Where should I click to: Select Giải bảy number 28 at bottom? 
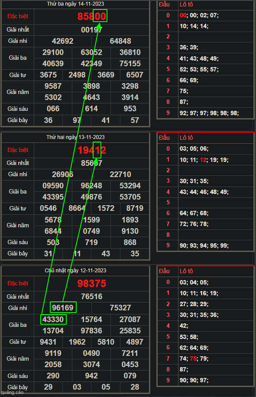pyautogui.click(x=135, y=387)
